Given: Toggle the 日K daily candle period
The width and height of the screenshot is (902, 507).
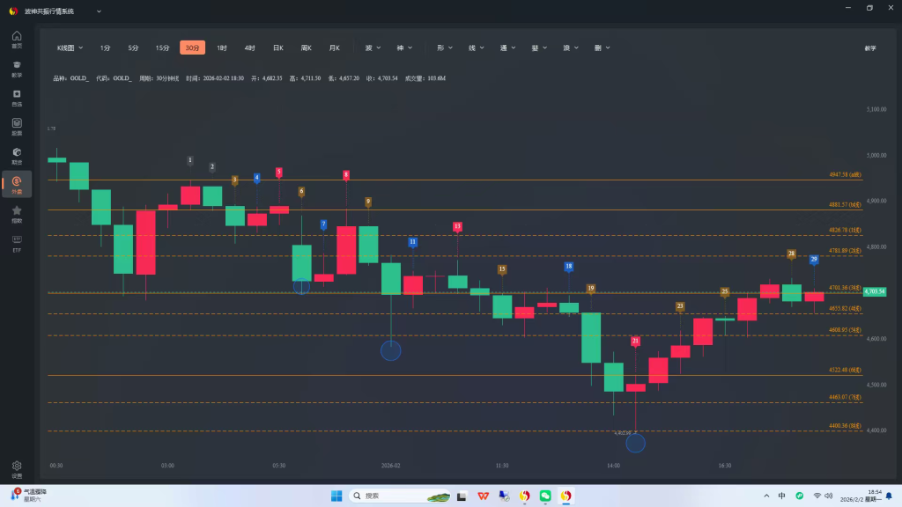Looking at the screenshot, I should pyautogui.click(x=277, y=48).
